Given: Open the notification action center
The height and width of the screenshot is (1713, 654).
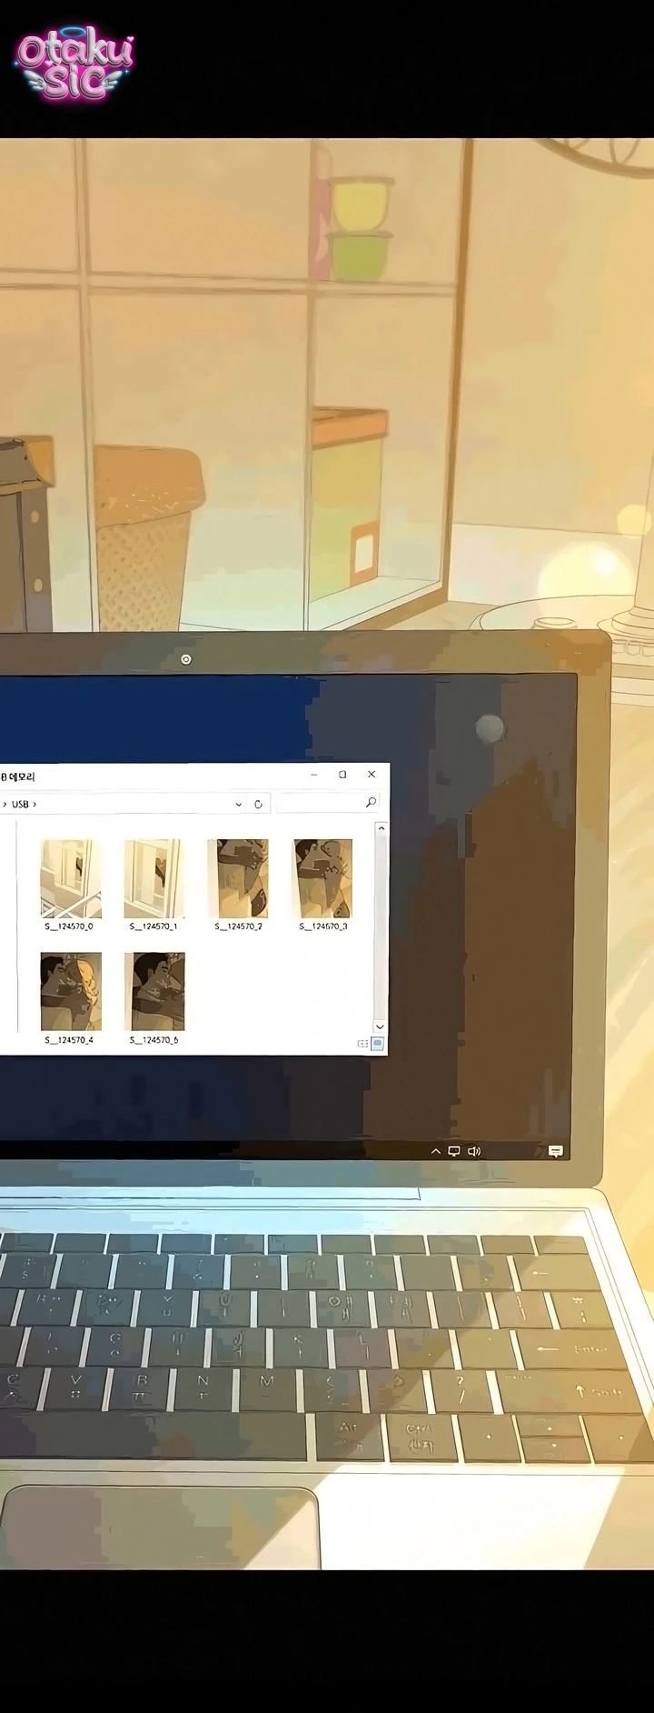Looking at the screenshot, I should point(556,1151).
